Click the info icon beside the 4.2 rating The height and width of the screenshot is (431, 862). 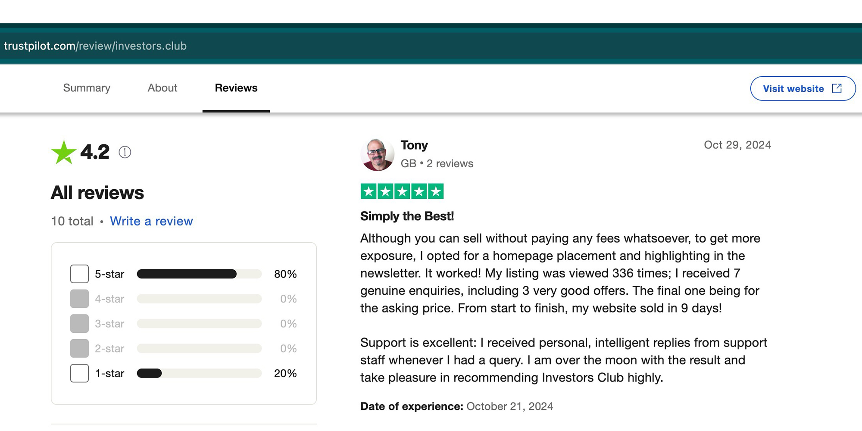click(x=125, y=152)
